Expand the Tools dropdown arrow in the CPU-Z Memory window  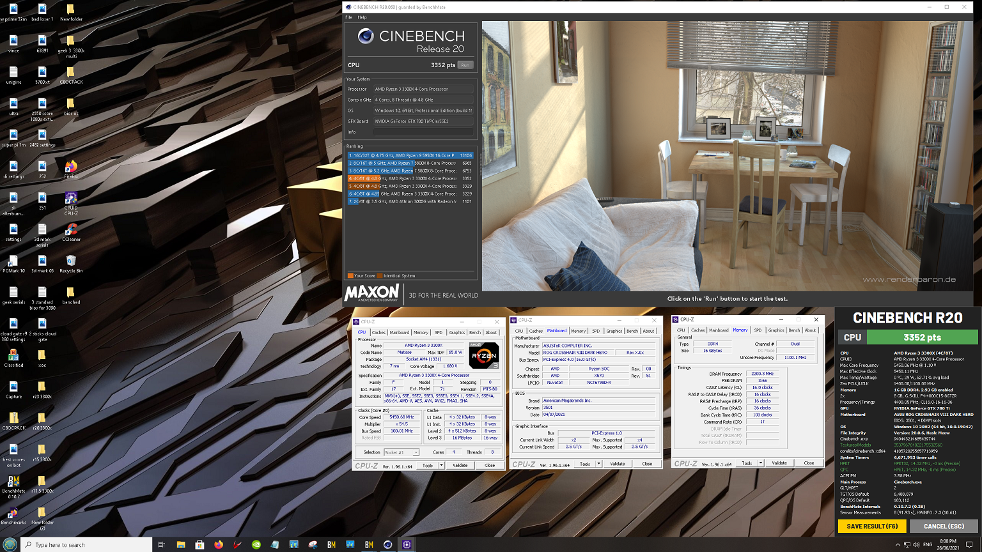[x=761, y=463]
